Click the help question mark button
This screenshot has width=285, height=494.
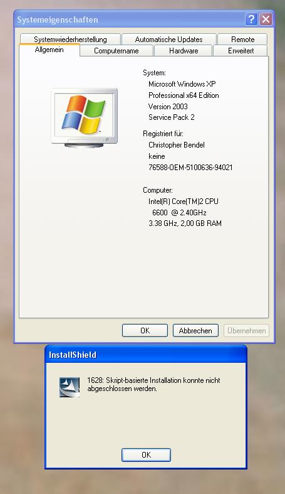[251, 19]
